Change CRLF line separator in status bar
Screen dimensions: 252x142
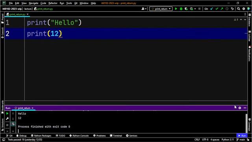tap(197, 140)
